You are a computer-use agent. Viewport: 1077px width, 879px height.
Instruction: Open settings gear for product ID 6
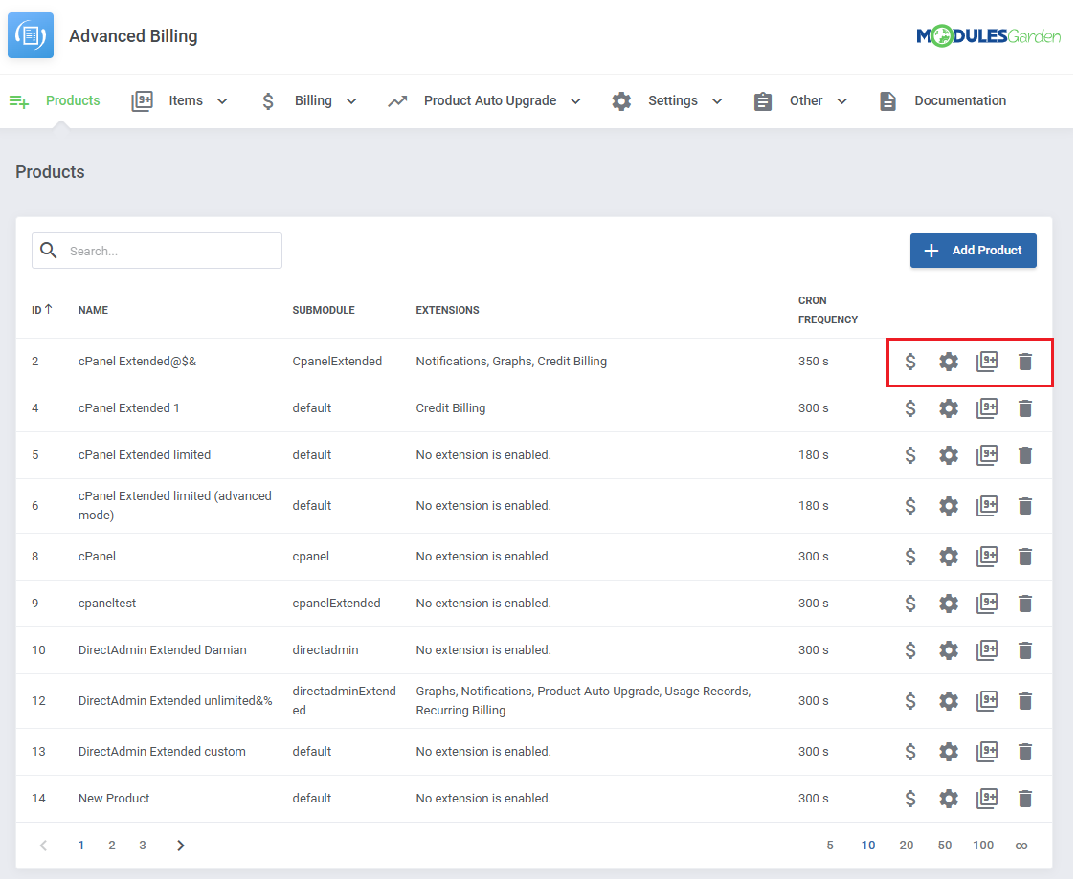tap(949, 506)
